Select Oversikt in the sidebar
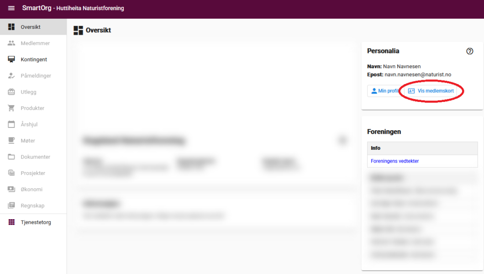 click(31, 27)
